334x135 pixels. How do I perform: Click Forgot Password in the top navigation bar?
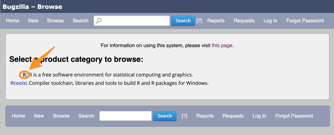coord(305,21)
